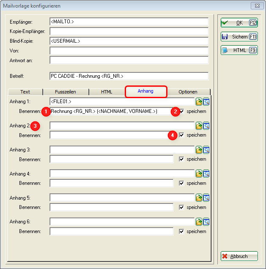Click the Kopie-Empfänger text field

coord(129,31)
